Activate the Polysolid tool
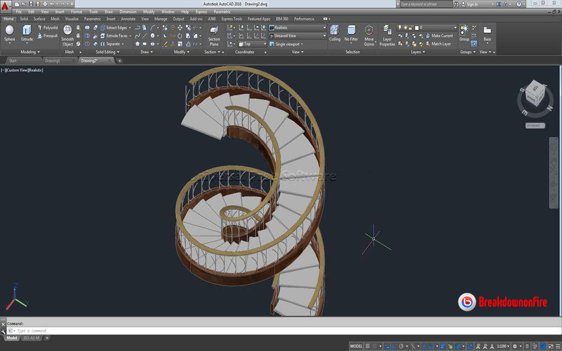Image resolution: width=562 pixels, height=351 pixels. [x=47, y=27]
